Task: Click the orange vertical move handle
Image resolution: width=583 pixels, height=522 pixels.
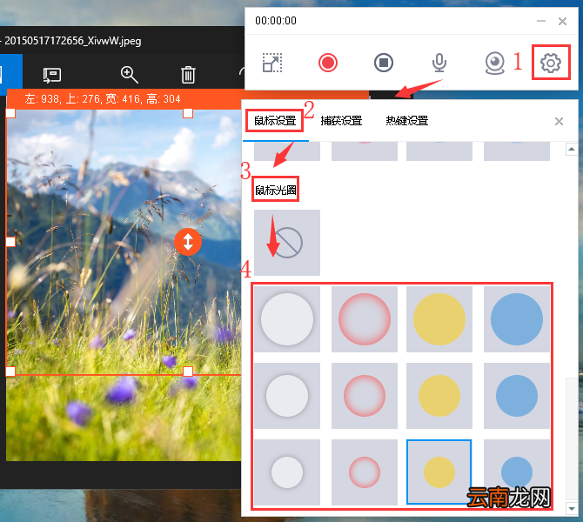Action: click(x=188, y=242)
